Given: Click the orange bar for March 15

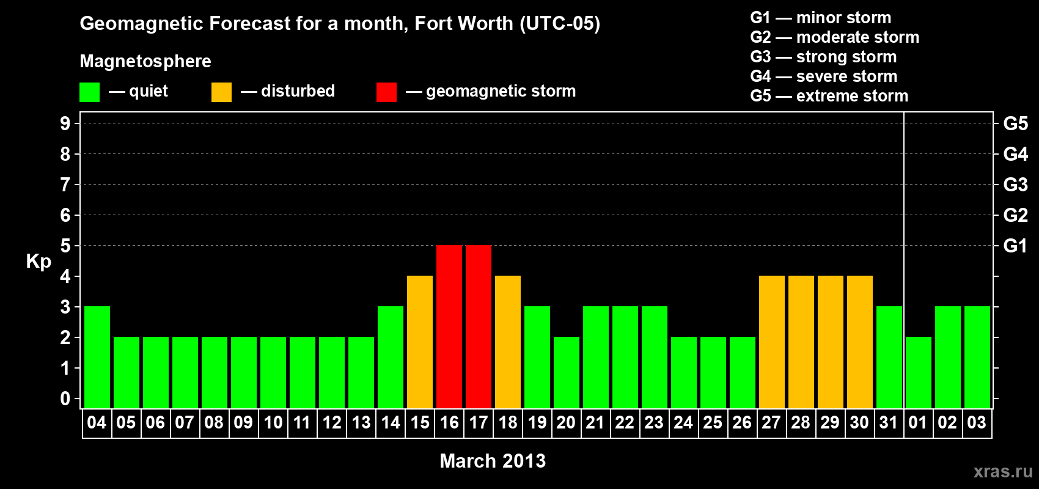Looking at the screenshot, I should (x=420, y=342).
